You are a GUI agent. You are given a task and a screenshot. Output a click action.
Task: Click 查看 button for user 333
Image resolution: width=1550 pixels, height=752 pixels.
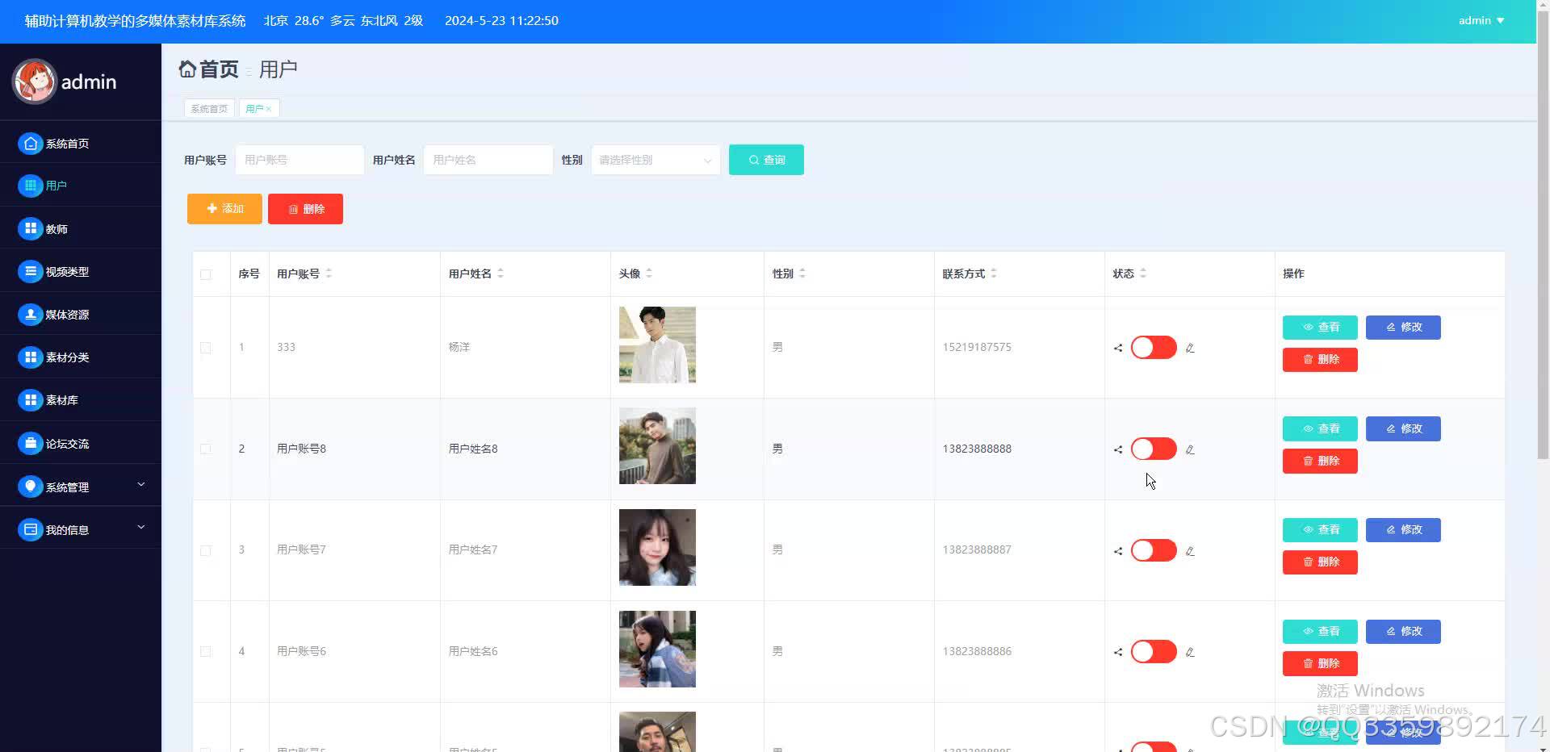click(x=1320, y=328)
